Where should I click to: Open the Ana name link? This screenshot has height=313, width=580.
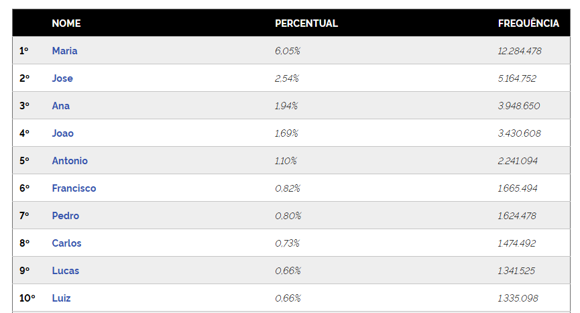click(x=60, y=106)
